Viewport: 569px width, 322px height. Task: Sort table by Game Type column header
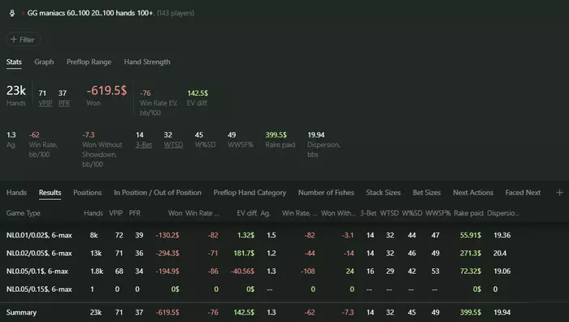24,213
